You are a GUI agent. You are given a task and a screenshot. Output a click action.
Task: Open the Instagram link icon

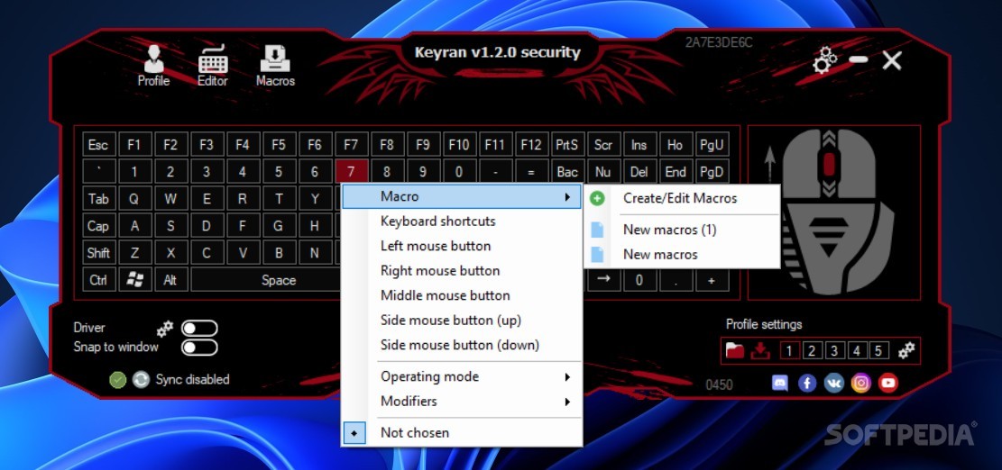861,383
